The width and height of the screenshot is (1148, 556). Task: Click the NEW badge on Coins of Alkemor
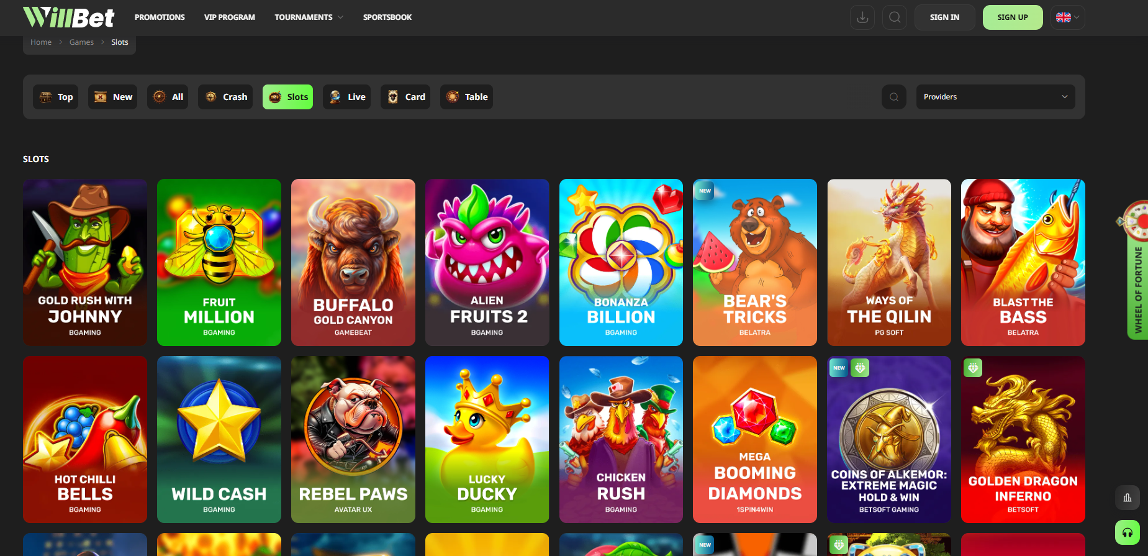(839, 368)
